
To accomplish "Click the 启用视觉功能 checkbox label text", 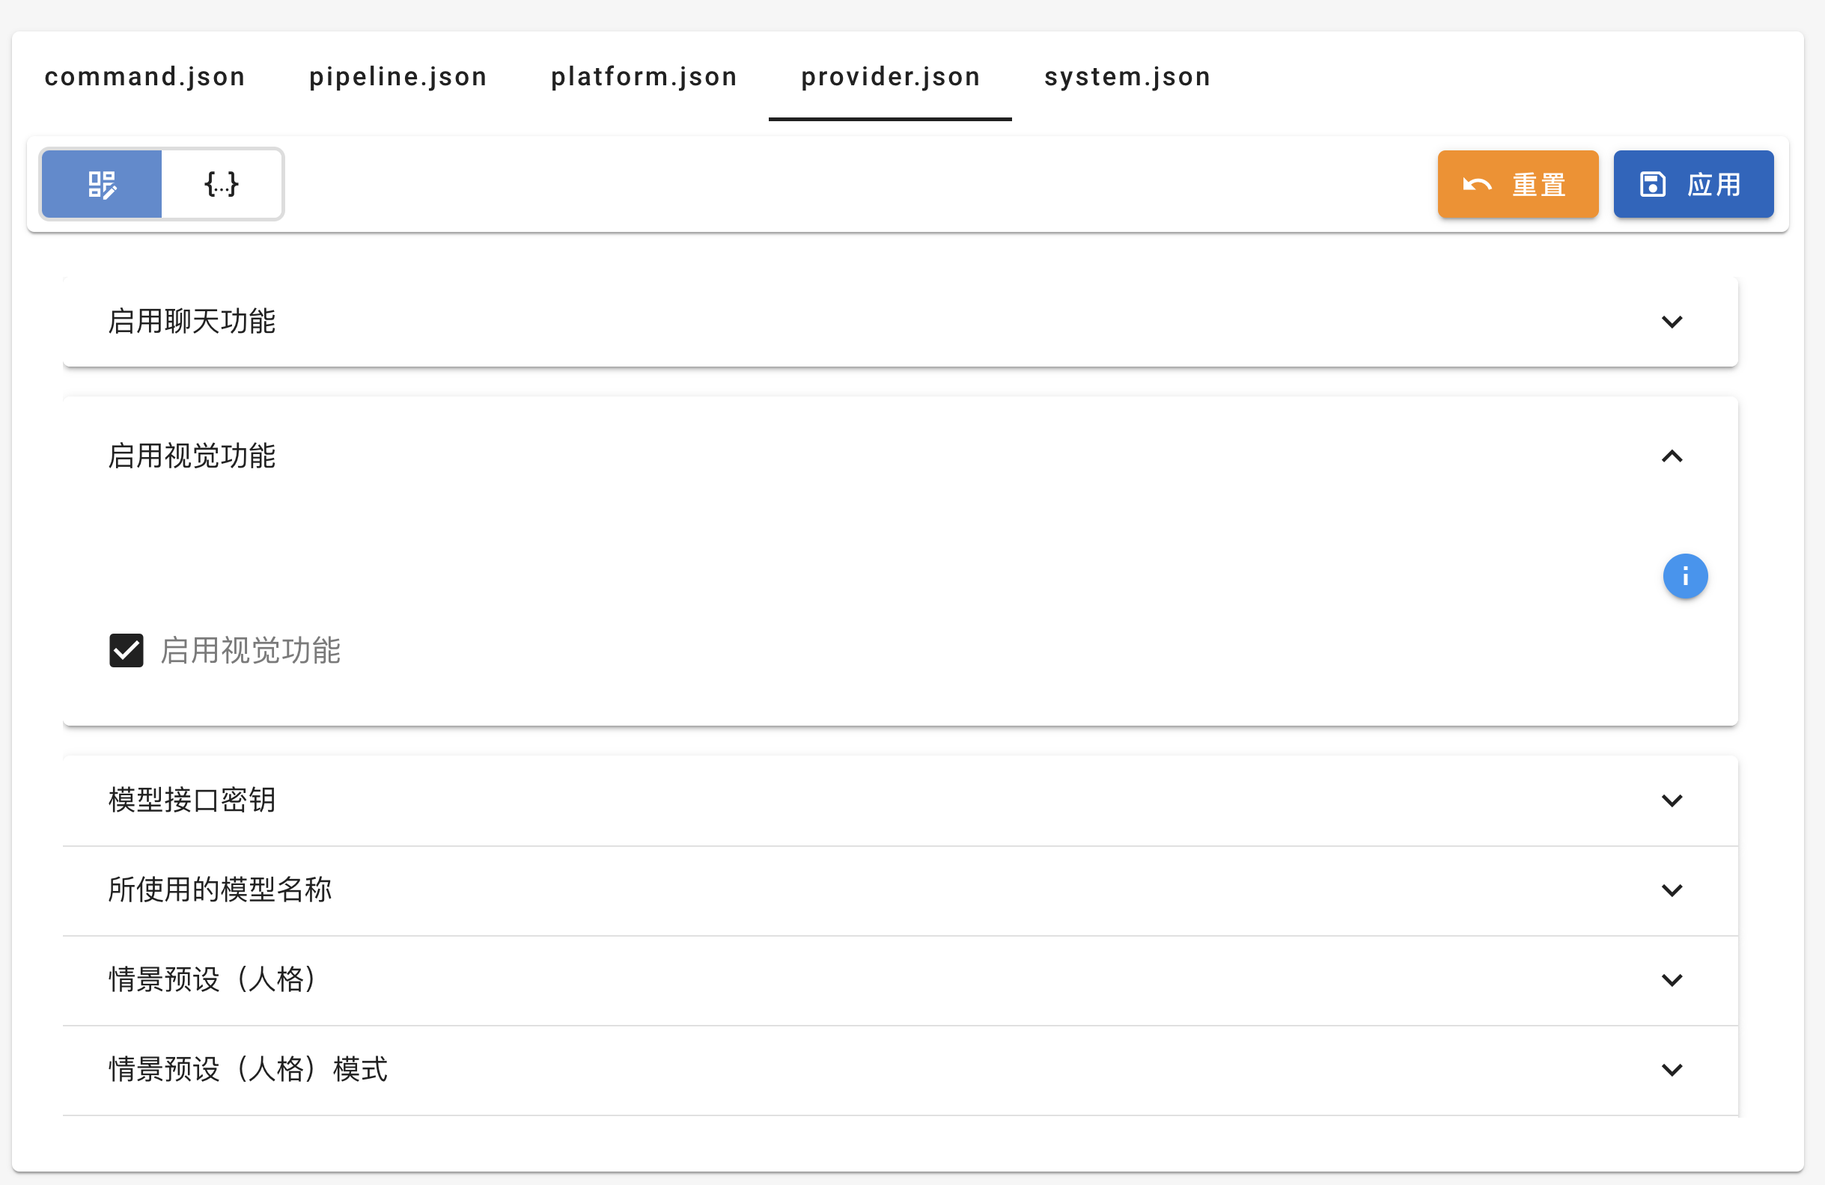I will tap(251, 651).
